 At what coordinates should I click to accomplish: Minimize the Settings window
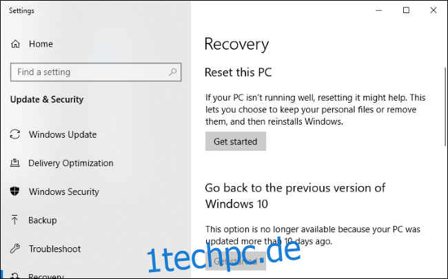tap(379, 10)
